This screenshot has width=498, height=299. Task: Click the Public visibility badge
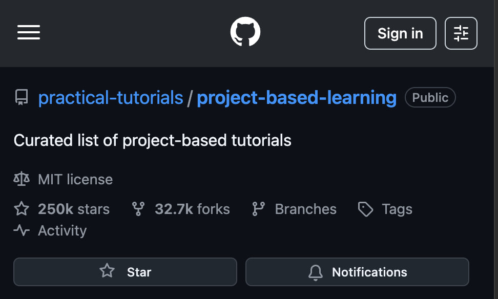click(x=430, y=97)
